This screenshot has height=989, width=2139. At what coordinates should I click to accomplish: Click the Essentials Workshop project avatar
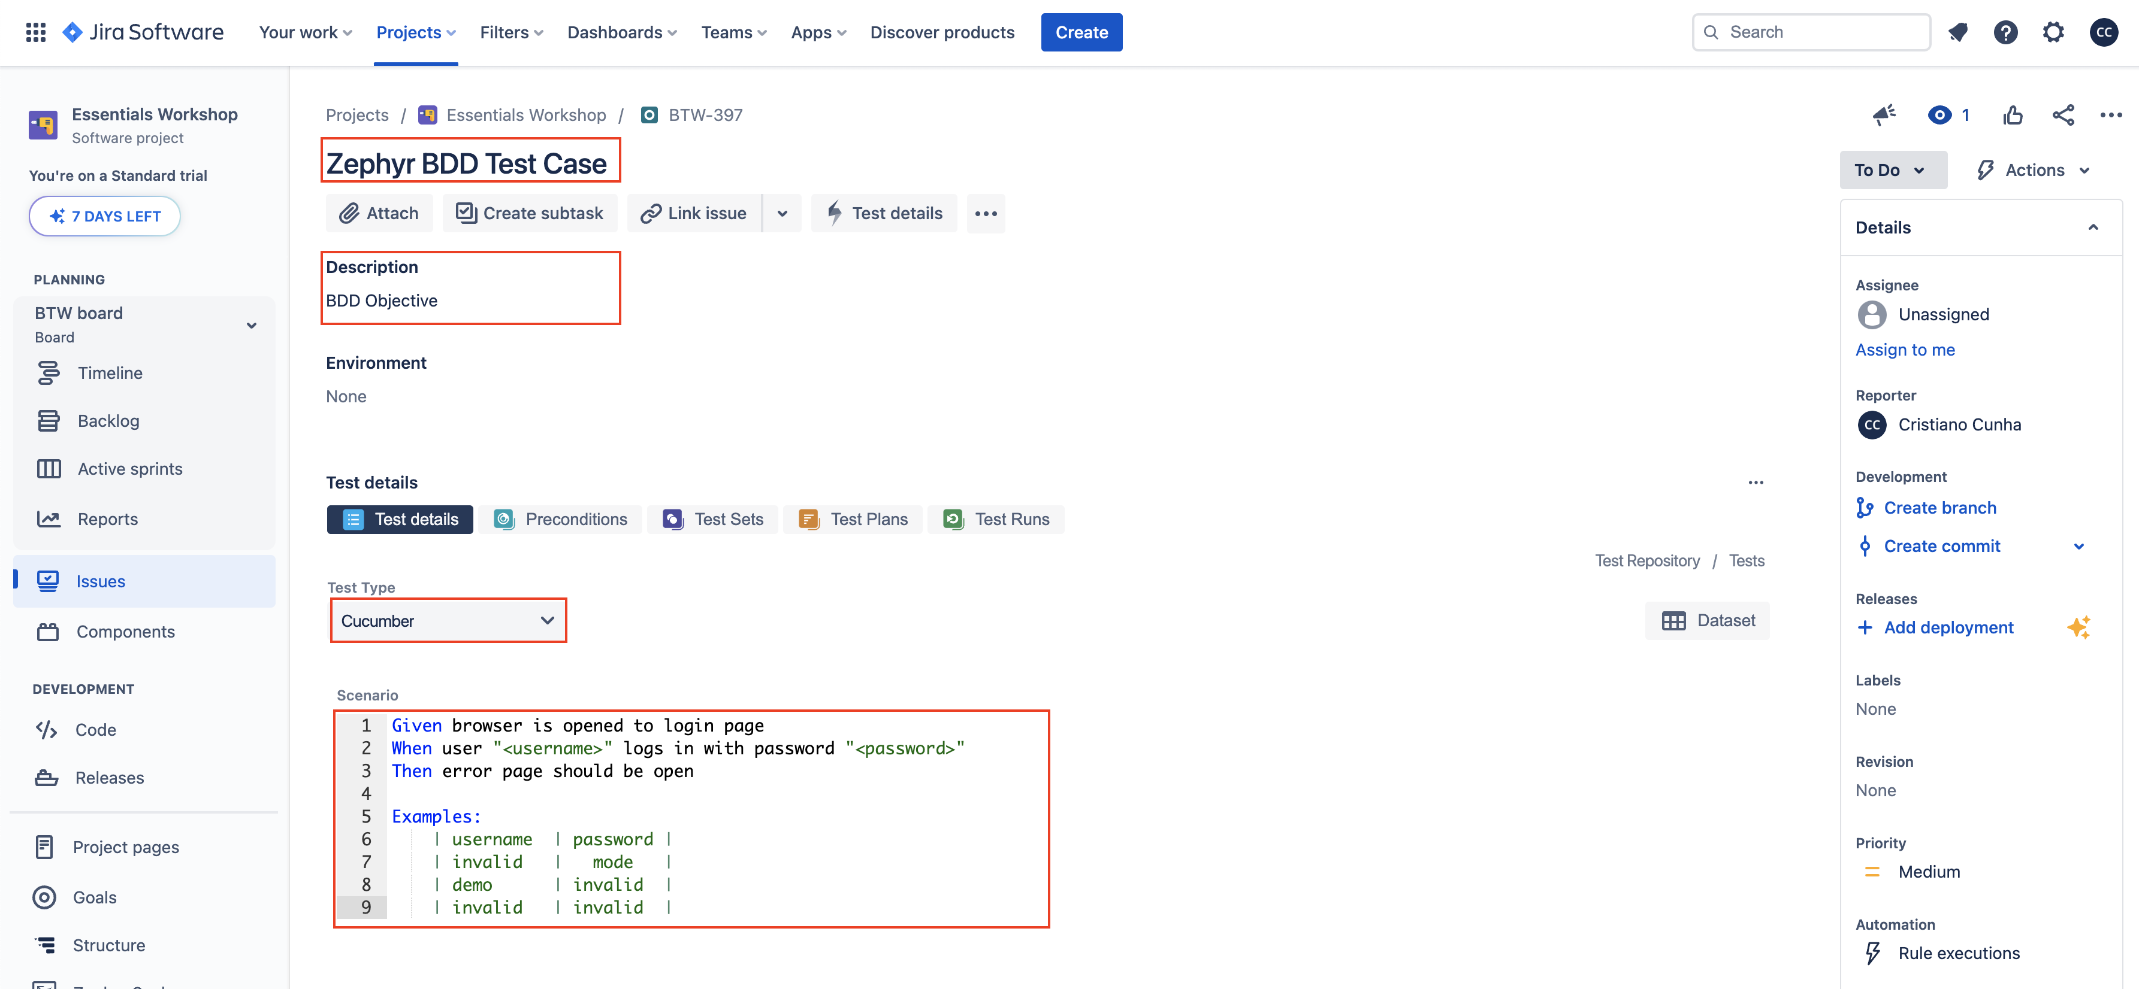click(43, 125)
